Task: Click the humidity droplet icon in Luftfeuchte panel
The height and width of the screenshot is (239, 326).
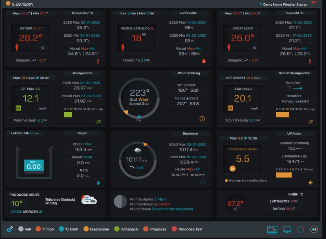Action: click(204, 62)
